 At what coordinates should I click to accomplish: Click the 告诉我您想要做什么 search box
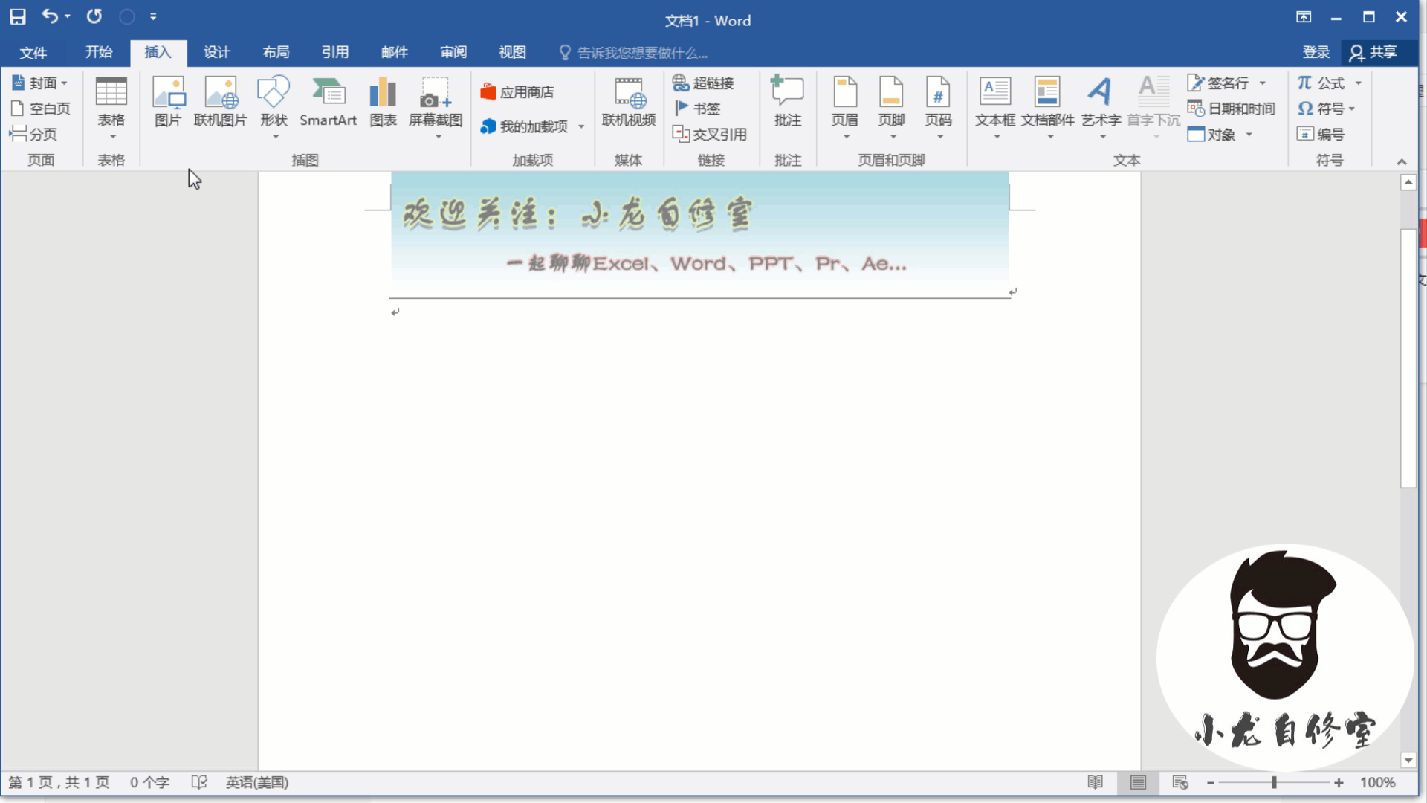642,53
